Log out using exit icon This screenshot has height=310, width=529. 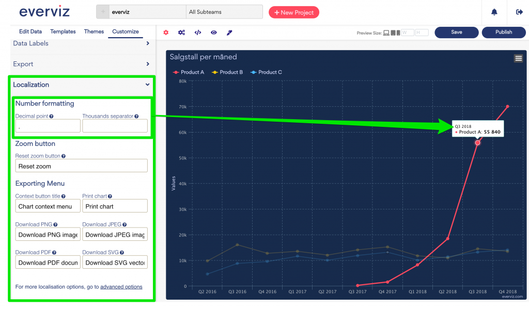(519, 12)
